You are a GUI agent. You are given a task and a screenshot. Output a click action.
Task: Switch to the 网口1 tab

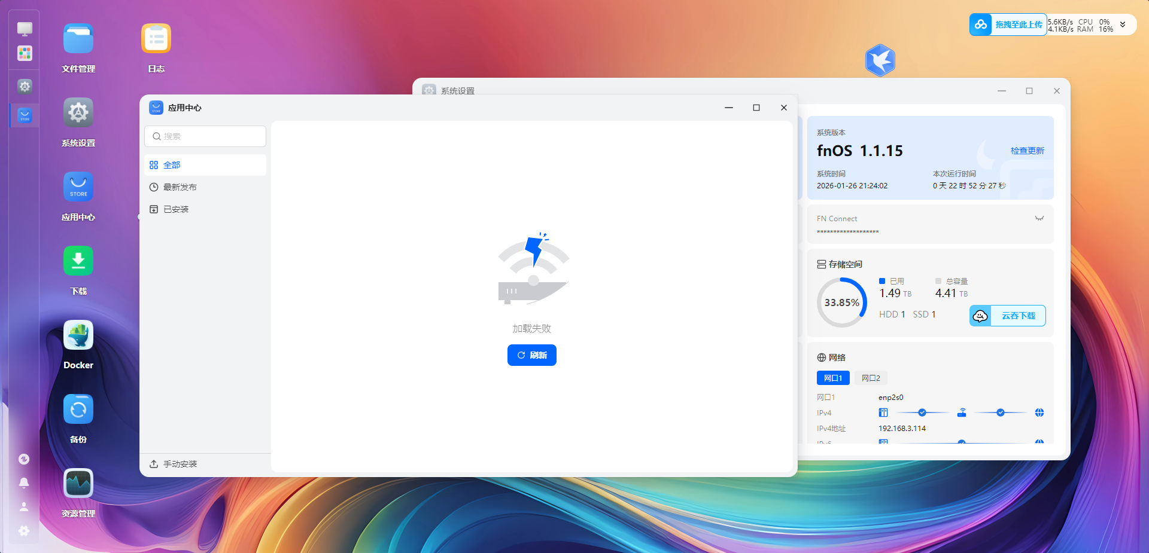tap(833, 378)
